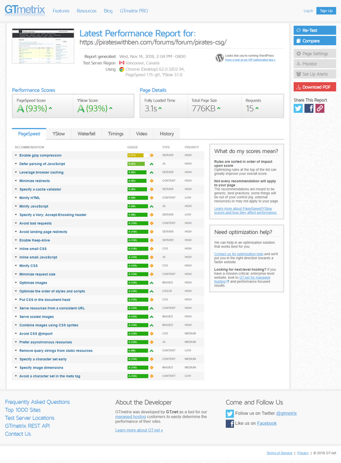Click Leverage browser caching A (92) grade bar

click(138, 172)
